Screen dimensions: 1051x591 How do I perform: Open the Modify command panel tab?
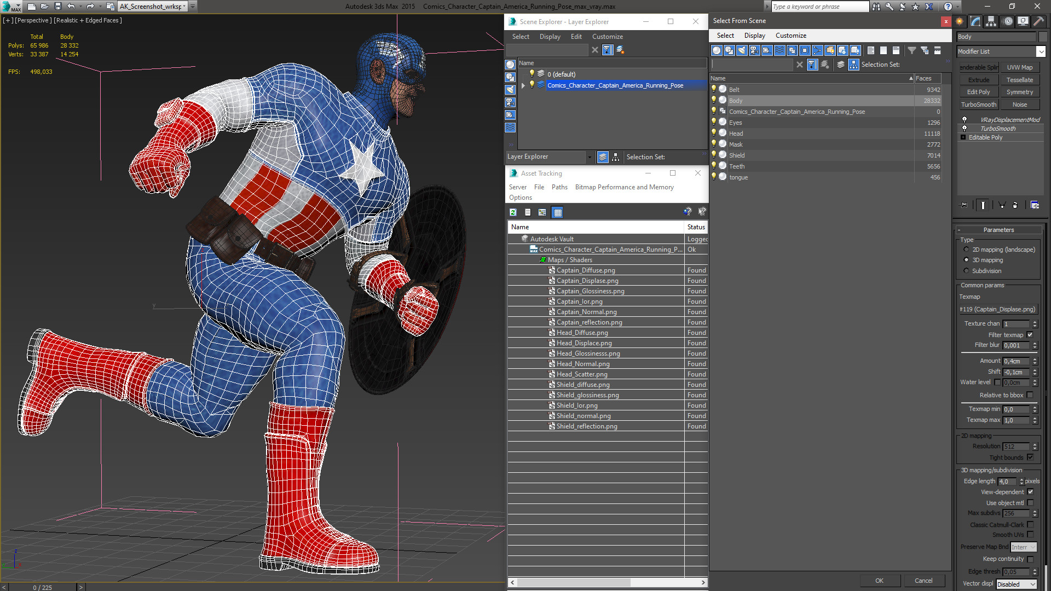pyautogui.click(x=975, y=21)
